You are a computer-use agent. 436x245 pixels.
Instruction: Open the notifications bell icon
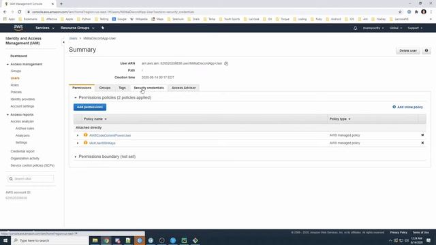[355, 28]
